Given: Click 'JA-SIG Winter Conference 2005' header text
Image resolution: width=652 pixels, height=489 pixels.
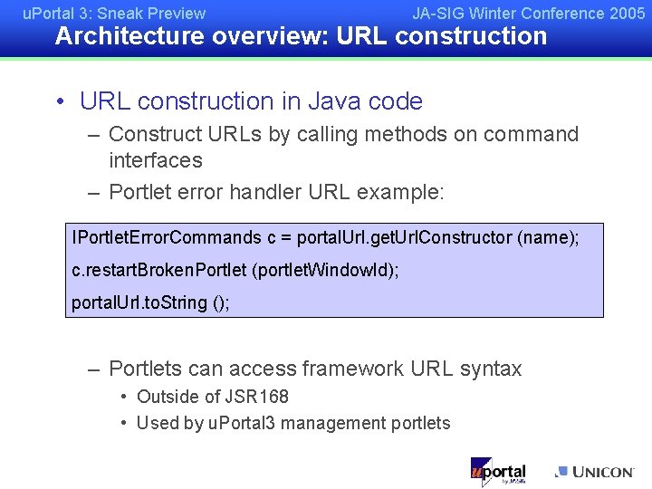Looking at the screenshot, I should coord(529,14).
